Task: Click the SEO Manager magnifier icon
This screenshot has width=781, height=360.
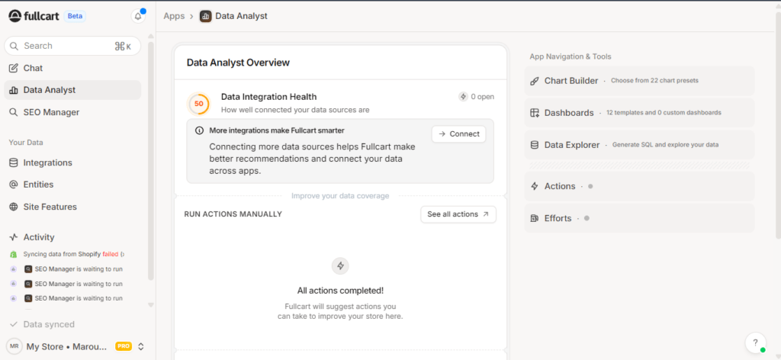Action: 14,113
